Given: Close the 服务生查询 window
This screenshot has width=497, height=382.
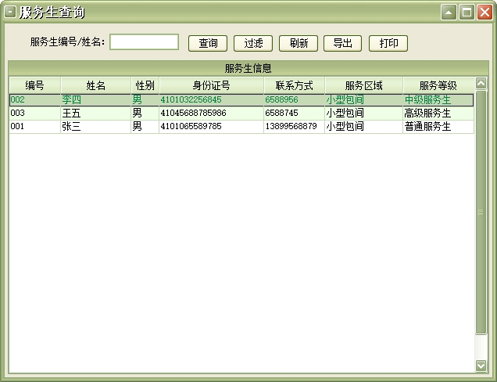Looking at the screenshot, I should click(484, 13).
